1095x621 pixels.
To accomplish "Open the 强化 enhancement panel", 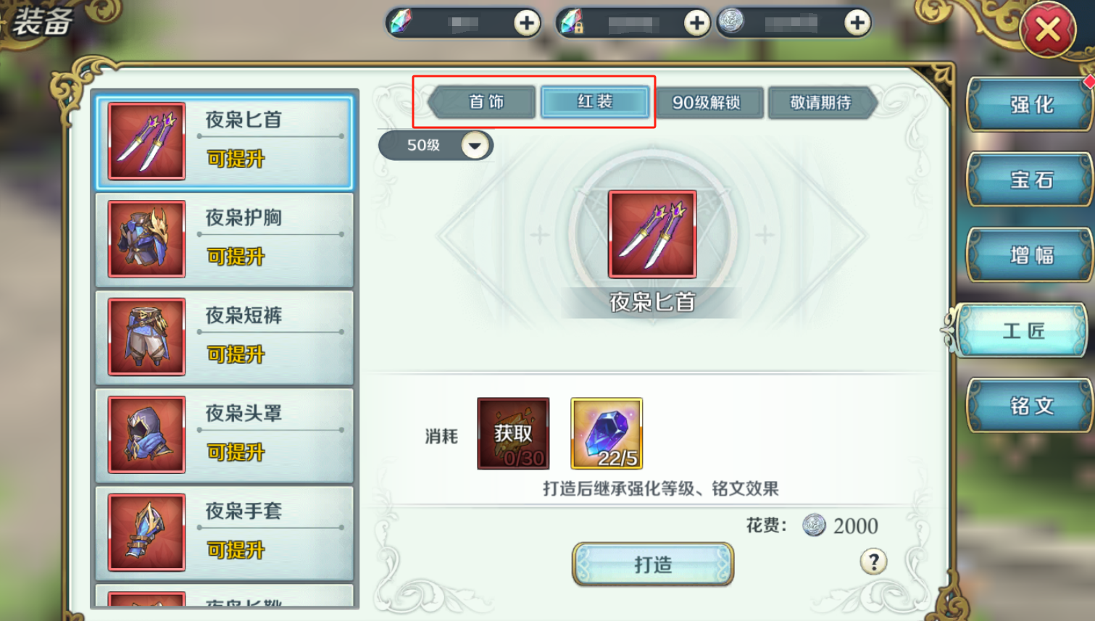I will click(1031, 105).
